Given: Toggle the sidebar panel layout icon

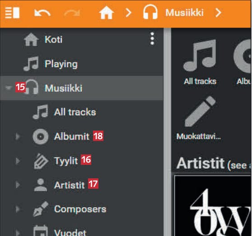Looking at the screenshot, I should pyautogui.click(x=12, y=13).
